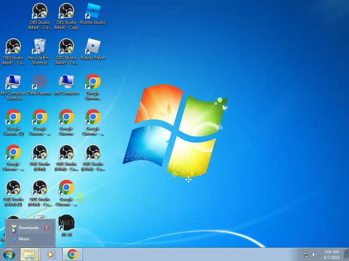Open the Roblox Studio desktop shortcut

pos(93,14)
